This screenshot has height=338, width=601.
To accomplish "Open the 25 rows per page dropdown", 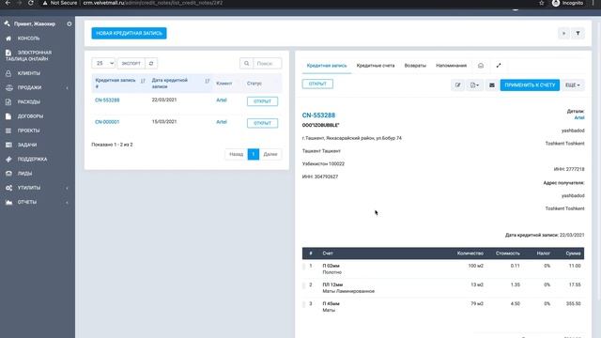I will coord(103,63).
